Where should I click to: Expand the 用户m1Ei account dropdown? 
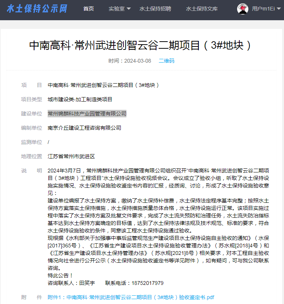(x=266, y=9)
